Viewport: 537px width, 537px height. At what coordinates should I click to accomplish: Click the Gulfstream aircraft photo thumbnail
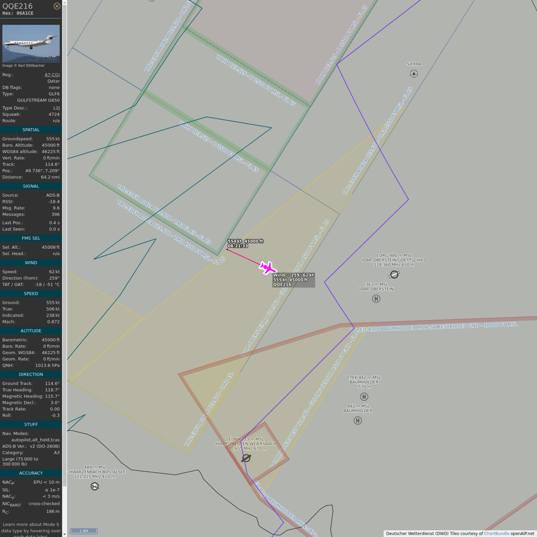31,44
